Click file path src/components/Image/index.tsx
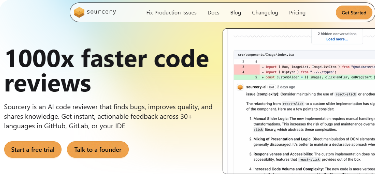 pyautogui.click(x=266, y=55)
